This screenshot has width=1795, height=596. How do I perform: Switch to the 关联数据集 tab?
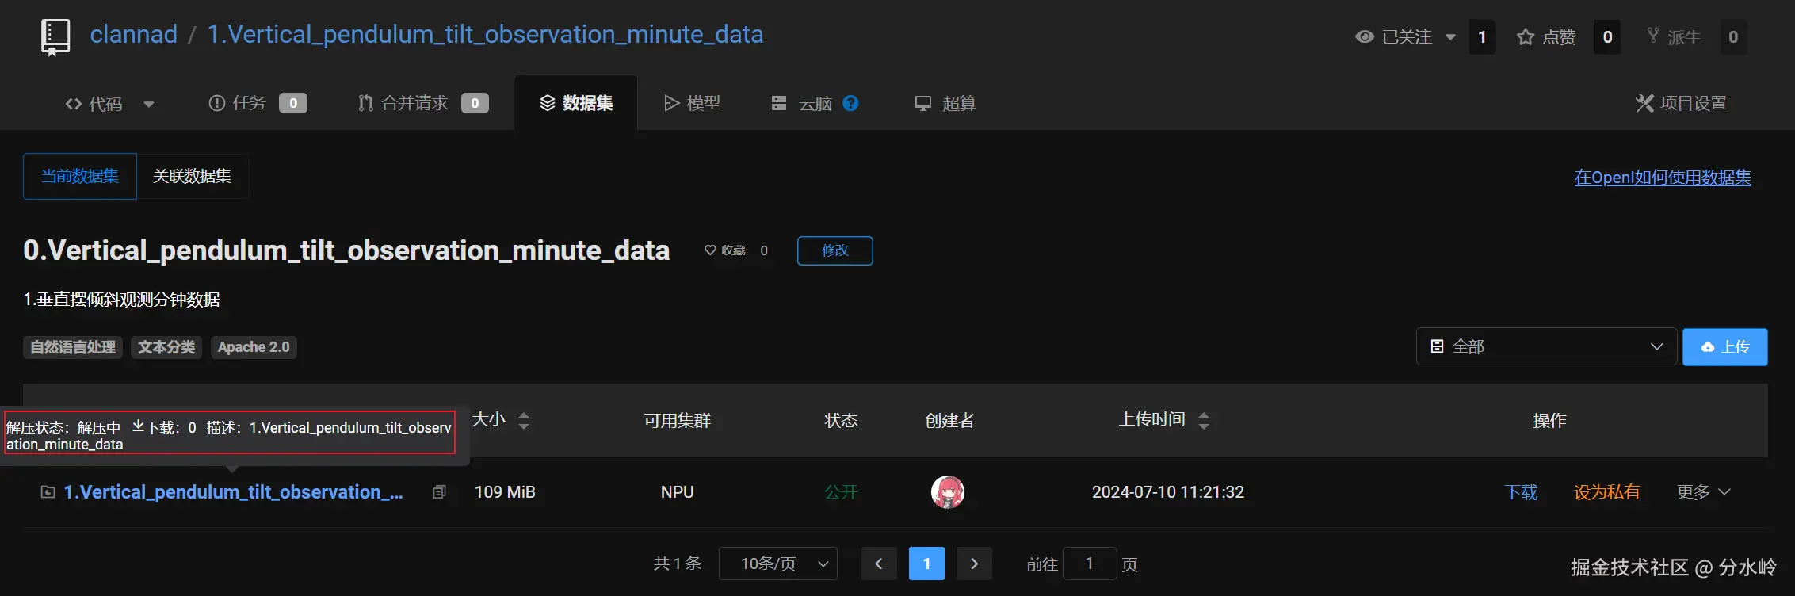click(192, 176)
